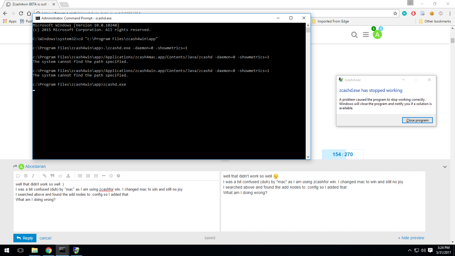Screen dimensions: 455x256
Task: Open Other bookmarks folder
Action: (435, 21)
